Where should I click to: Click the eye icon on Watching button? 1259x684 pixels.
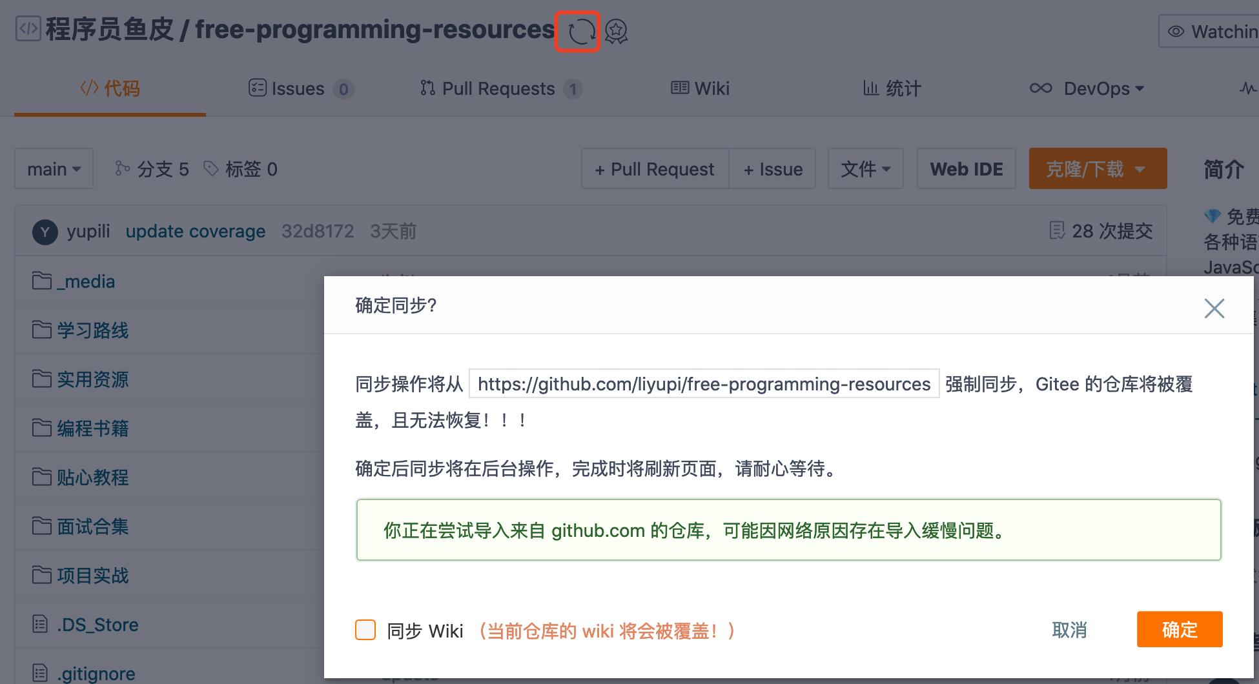click(x=1176, y=31)
